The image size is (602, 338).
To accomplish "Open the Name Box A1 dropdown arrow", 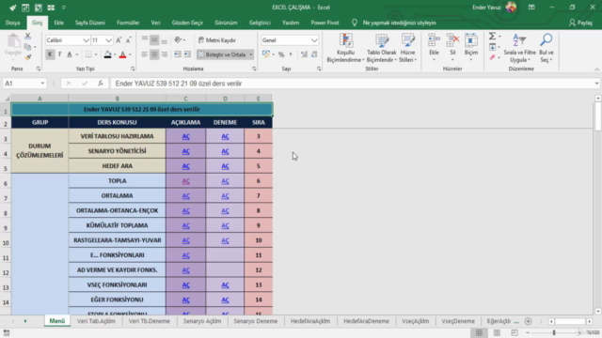I will coord(42,84).
